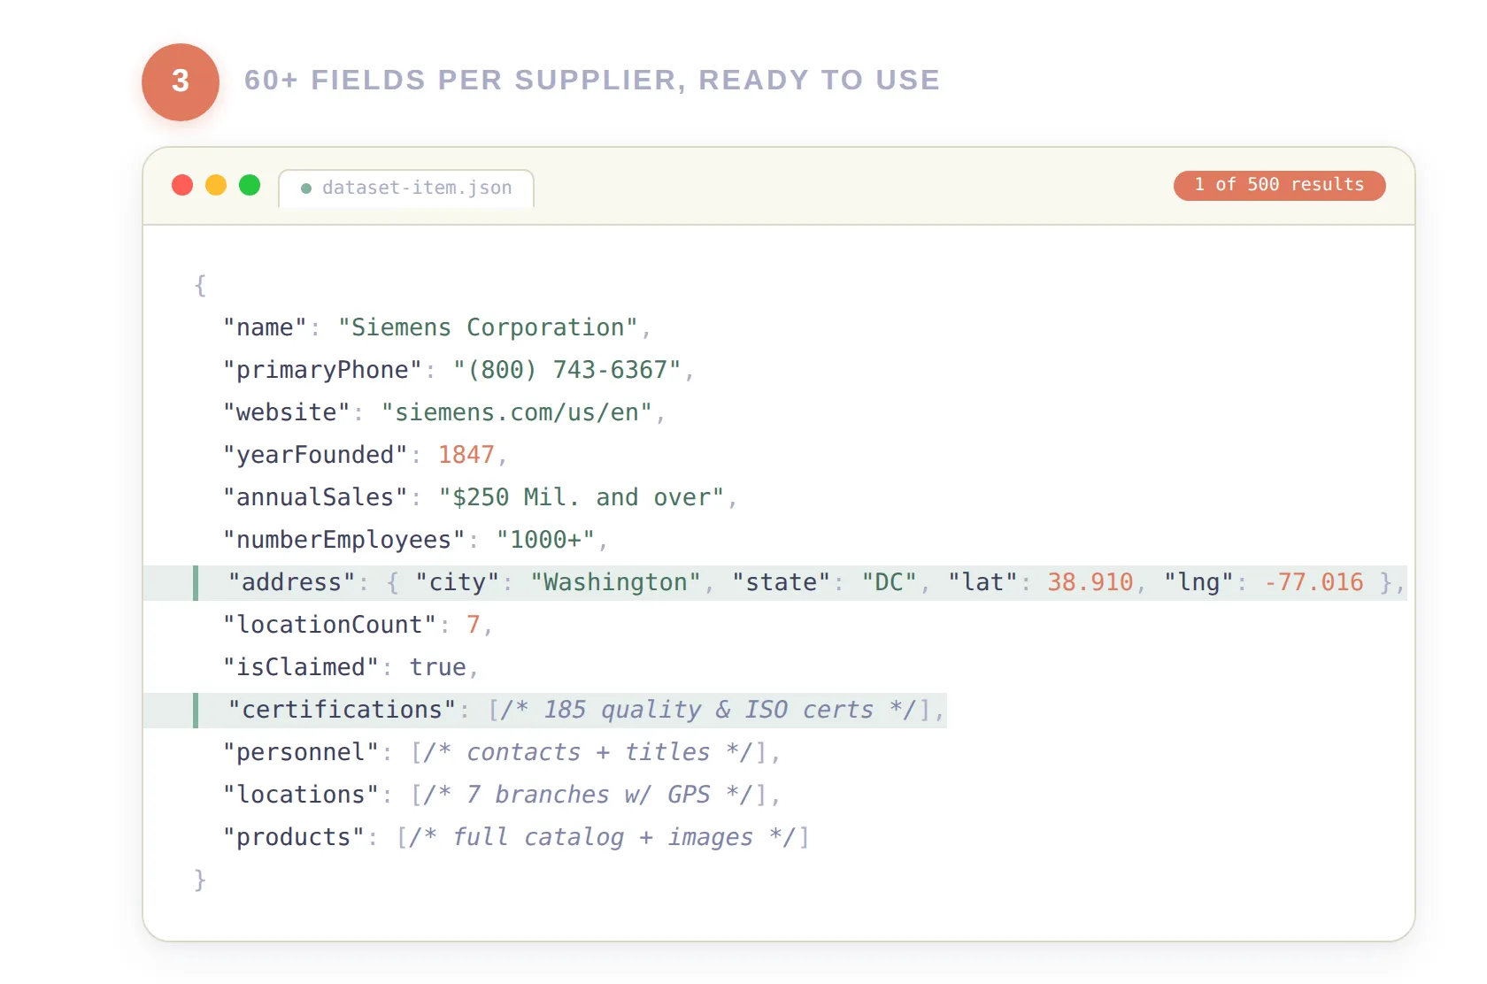
Task: Click the green status dot beside dataset-item.json
Action: (305, 188)
